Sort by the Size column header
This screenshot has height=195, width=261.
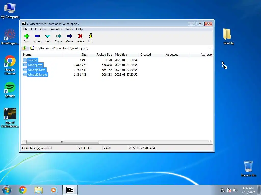coord(75,55)
